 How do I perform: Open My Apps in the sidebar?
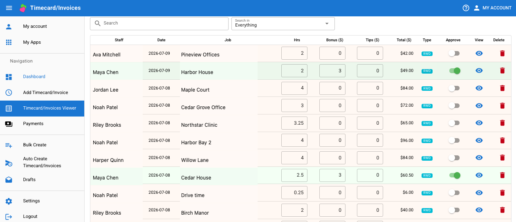click(42, 43)
